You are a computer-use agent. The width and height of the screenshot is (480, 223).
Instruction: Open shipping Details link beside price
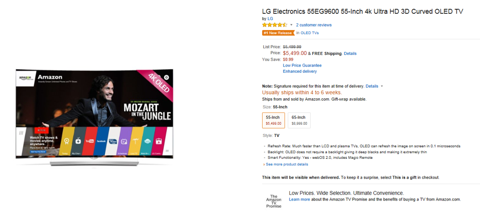350,53
